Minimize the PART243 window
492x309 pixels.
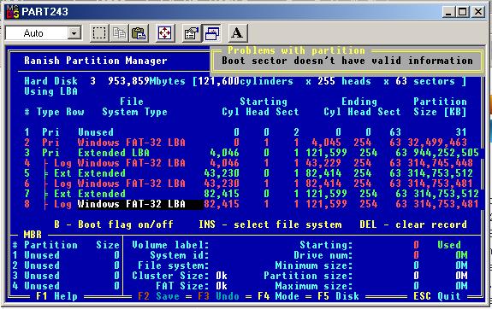pos(448,12)
